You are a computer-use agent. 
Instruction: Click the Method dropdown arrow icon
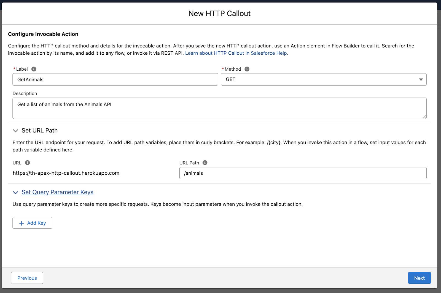[421, 79]
